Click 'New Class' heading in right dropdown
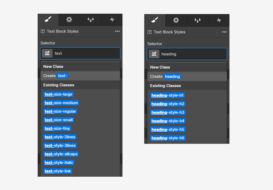 tap(160, 67)
